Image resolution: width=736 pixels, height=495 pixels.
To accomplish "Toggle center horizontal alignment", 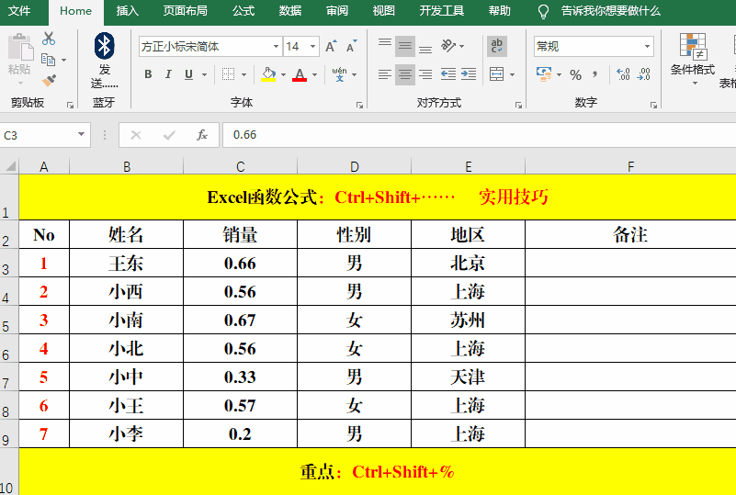I will 405,74.
